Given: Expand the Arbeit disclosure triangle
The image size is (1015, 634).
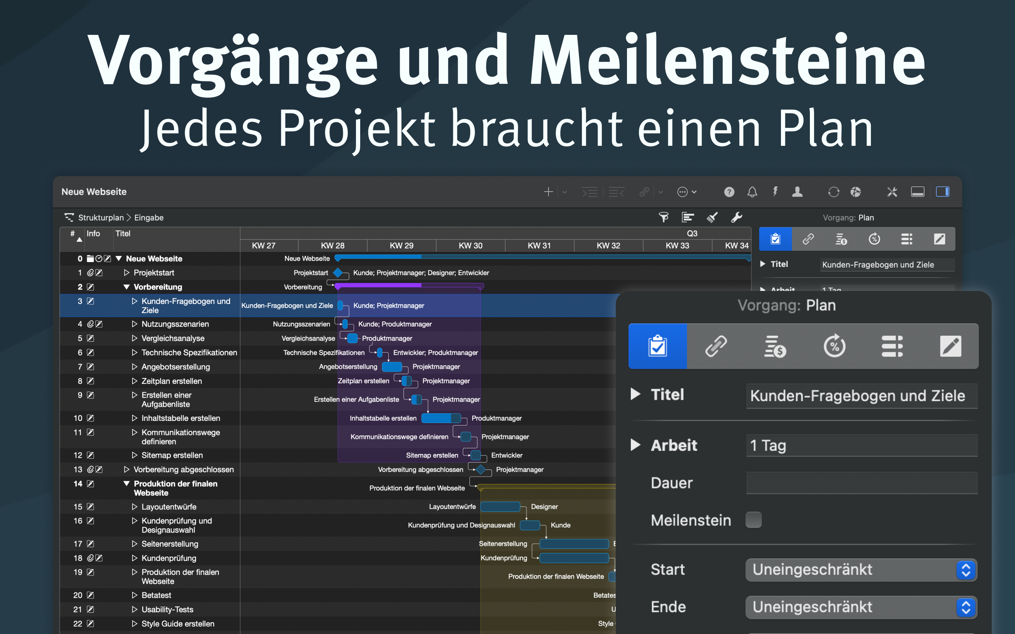Looking at the screenshot, I should (635, 445).
